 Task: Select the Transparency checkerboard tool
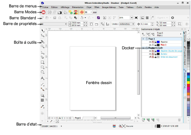(42, 100)
